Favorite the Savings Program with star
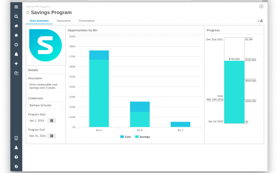This screenshot has width=278, height=173. (28, 13)
